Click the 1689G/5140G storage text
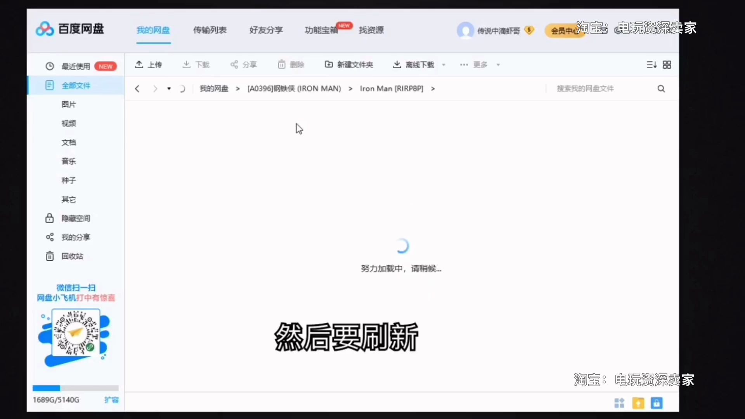745x419 pixels. (56, 400)
